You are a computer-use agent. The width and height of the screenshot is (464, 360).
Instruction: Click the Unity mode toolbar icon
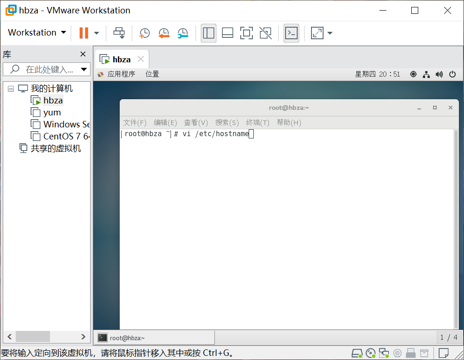[x=265, y=33]
